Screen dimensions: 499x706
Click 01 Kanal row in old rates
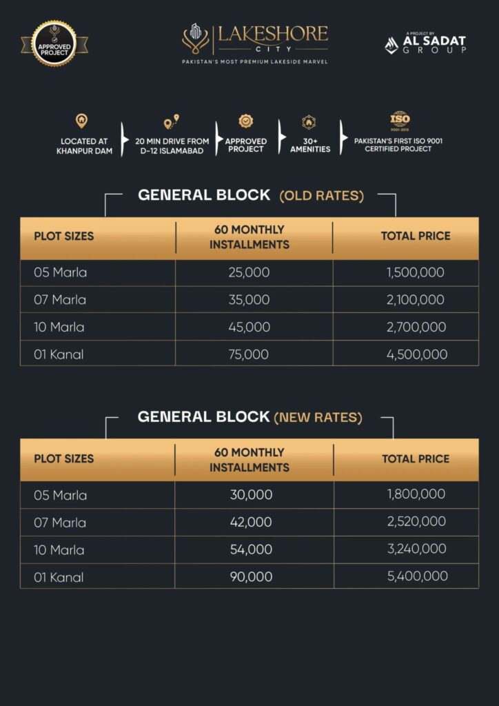tap(250, 354)
